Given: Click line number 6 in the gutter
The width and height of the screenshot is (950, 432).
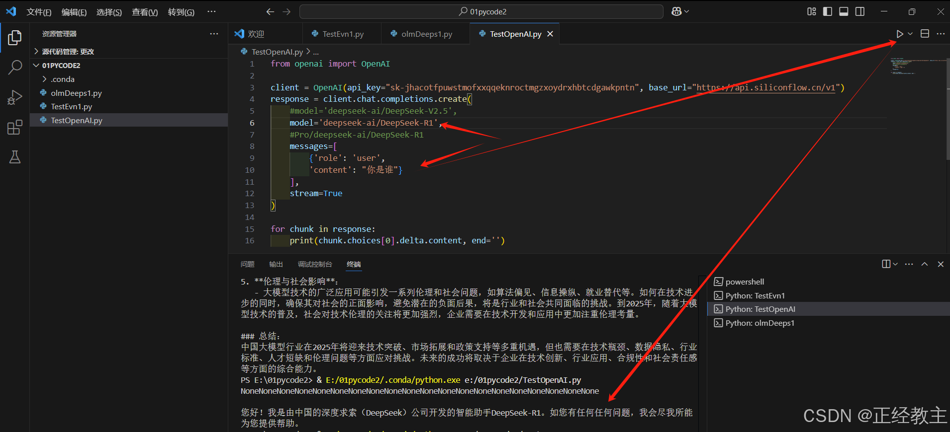Looking at the screenshot, I should (x=252, y=123).
